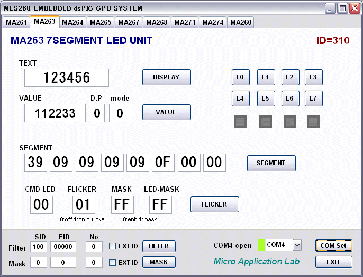The height and width of the screenshot is (277, 363).
Task: Focus the MASK field showing FF
Action: coord(122,205)
